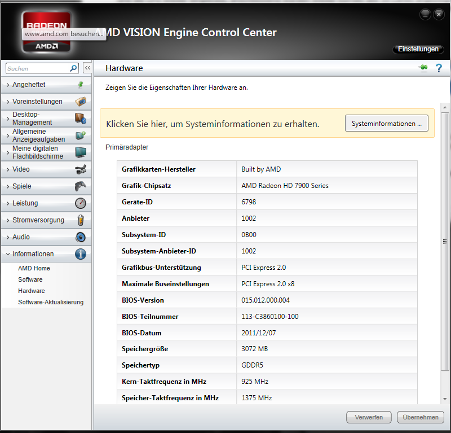The image size is (451, 433).
Task: Click the www.amd.com besuchen tooltip
Action: pos(64,34)
